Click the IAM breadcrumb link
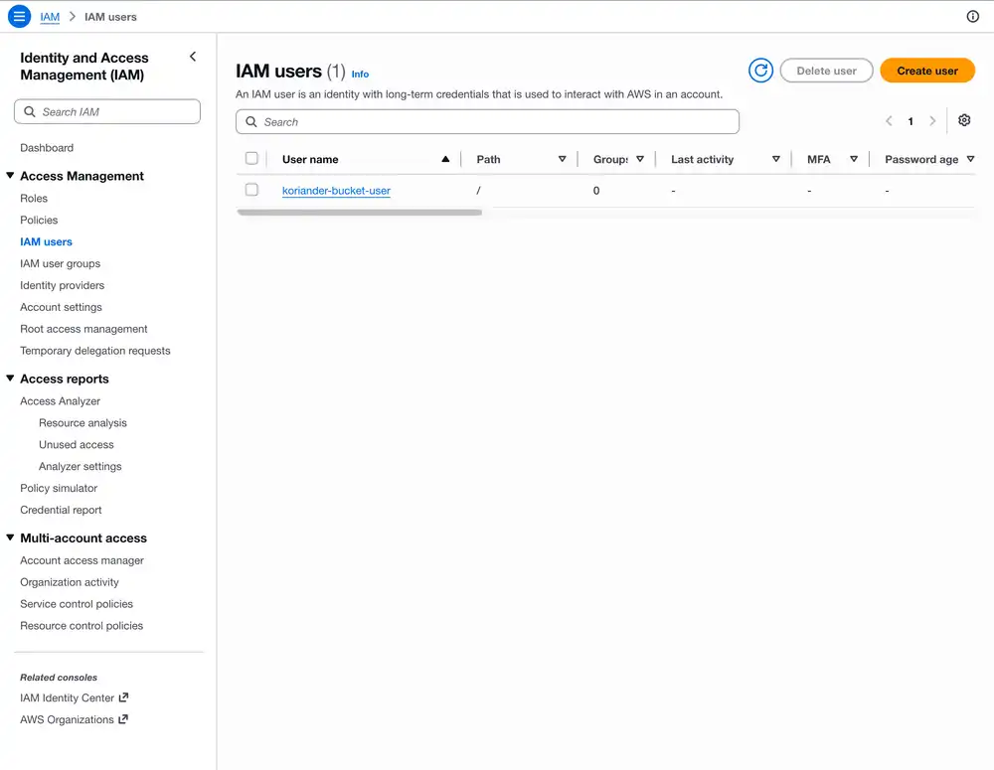994x770 pixels. coord(50,17)
